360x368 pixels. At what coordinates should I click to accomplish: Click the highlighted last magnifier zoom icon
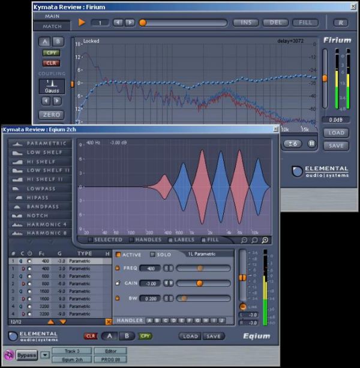[x=265, y=240]
